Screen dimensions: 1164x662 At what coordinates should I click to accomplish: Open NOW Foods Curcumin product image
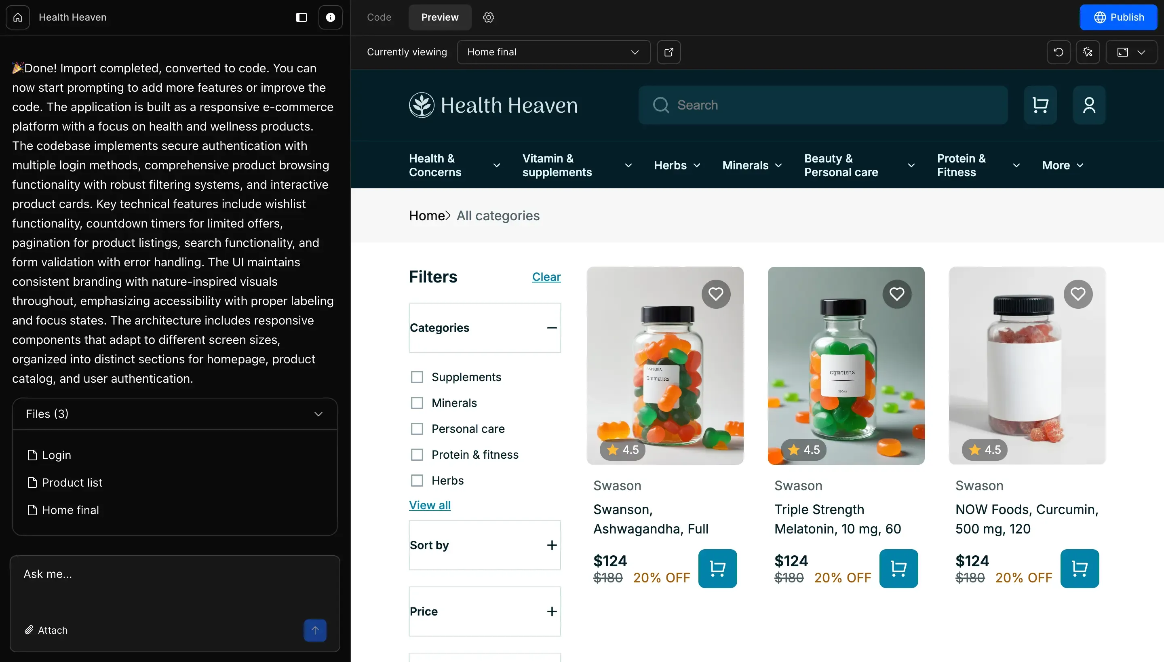1027,365
